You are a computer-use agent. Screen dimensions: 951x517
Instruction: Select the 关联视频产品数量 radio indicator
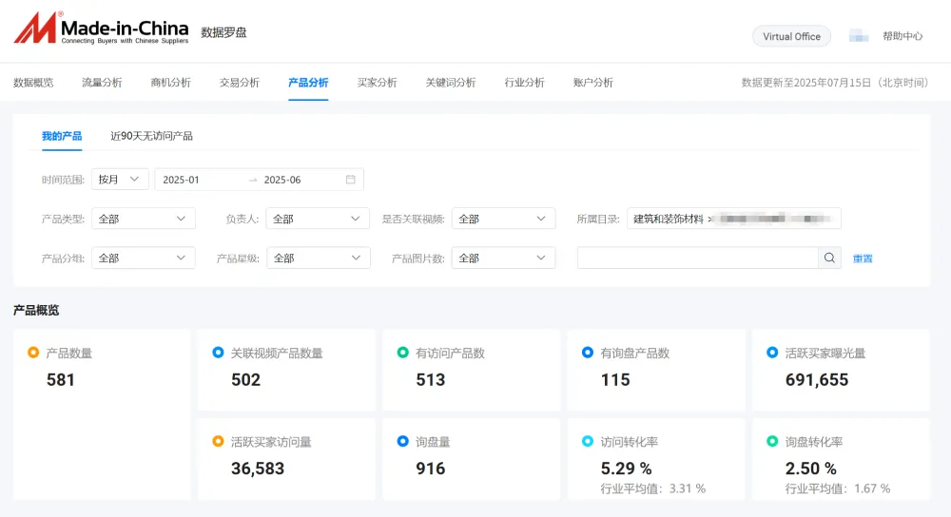click(218, 353)
